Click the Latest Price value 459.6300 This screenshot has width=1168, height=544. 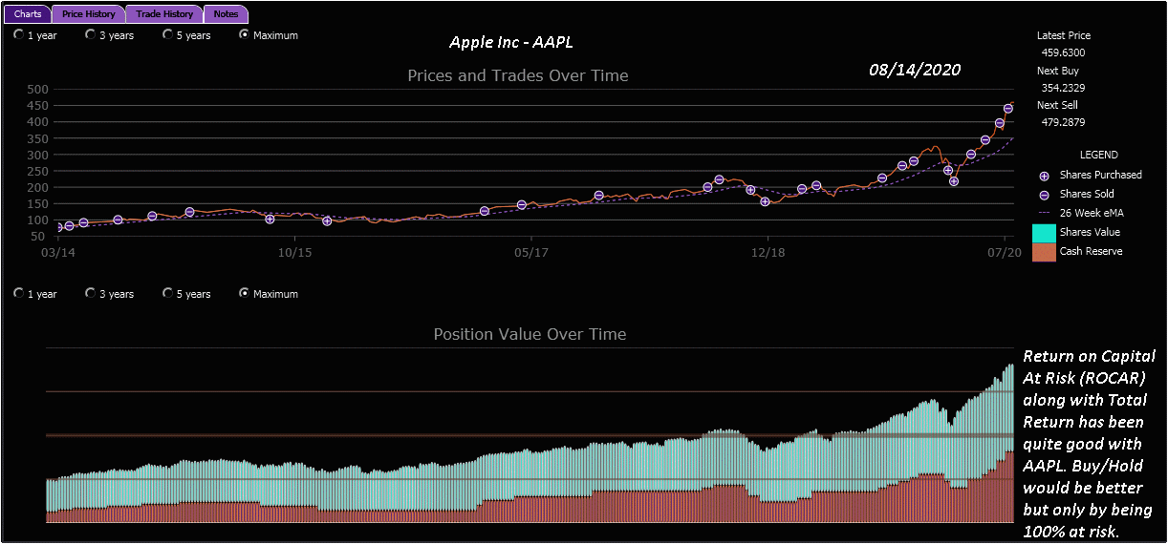click(1063, 53)
